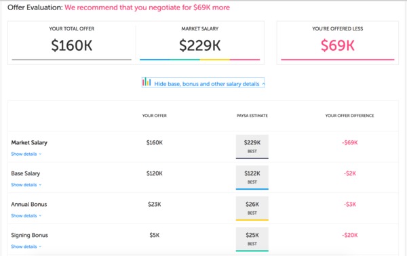The height and width of the screenshot is (256, 407).
Task: Click the negotiate for $69K more recommendation text
Action: pyautogui.click(x=147, y=7)
